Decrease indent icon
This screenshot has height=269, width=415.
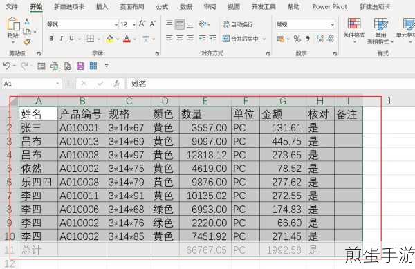tap(203, 39)
